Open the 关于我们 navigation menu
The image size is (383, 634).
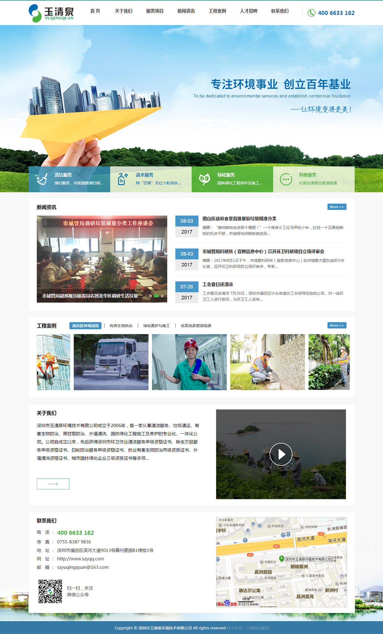coord(123,11)
